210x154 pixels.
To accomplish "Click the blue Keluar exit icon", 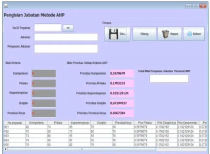I will pyautogui.click(x=189, y=34).
